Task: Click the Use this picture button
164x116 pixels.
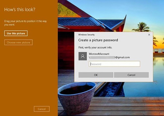Action: (x=16, y=33)
